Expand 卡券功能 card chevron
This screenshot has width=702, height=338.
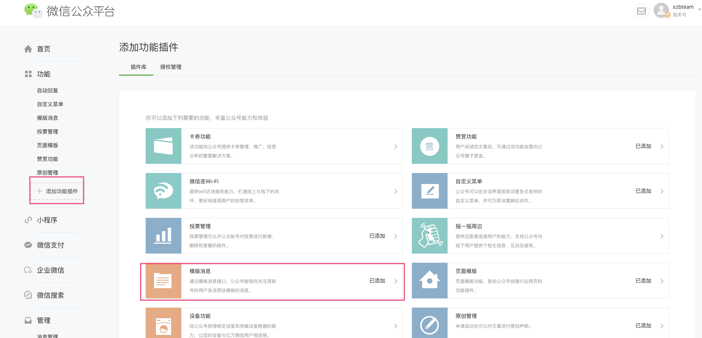(395, 146)
